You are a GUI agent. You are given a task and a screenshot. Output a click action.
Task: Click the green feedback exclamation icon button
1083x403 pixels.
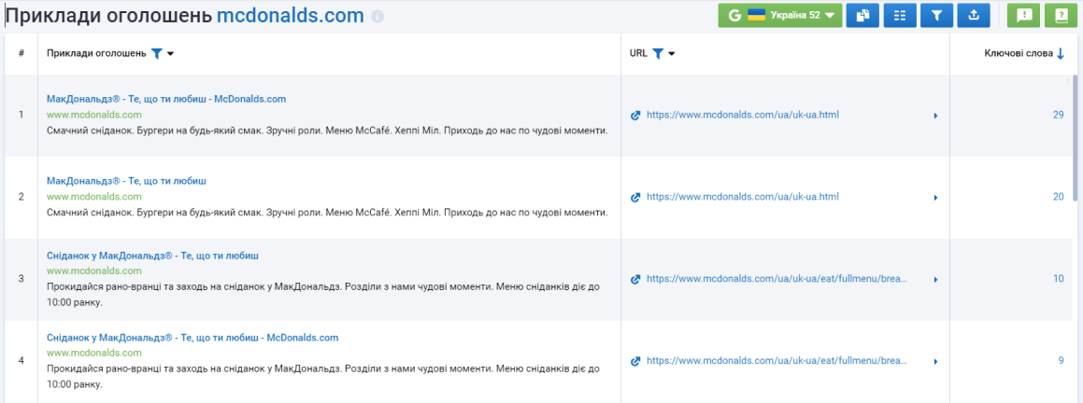[1023, 15]
